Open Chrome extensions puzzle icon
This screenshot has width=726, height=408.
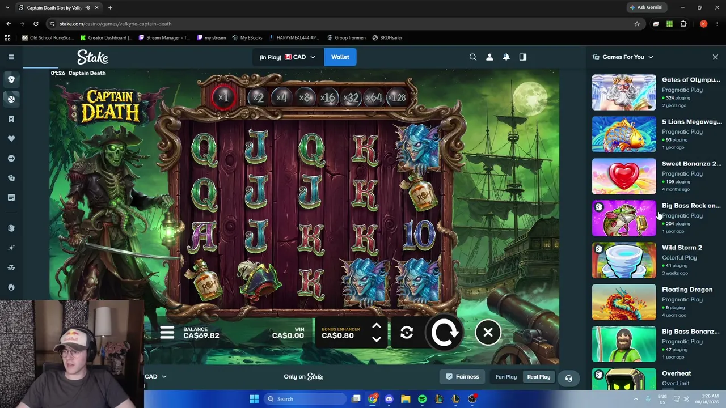coord(683,24)
